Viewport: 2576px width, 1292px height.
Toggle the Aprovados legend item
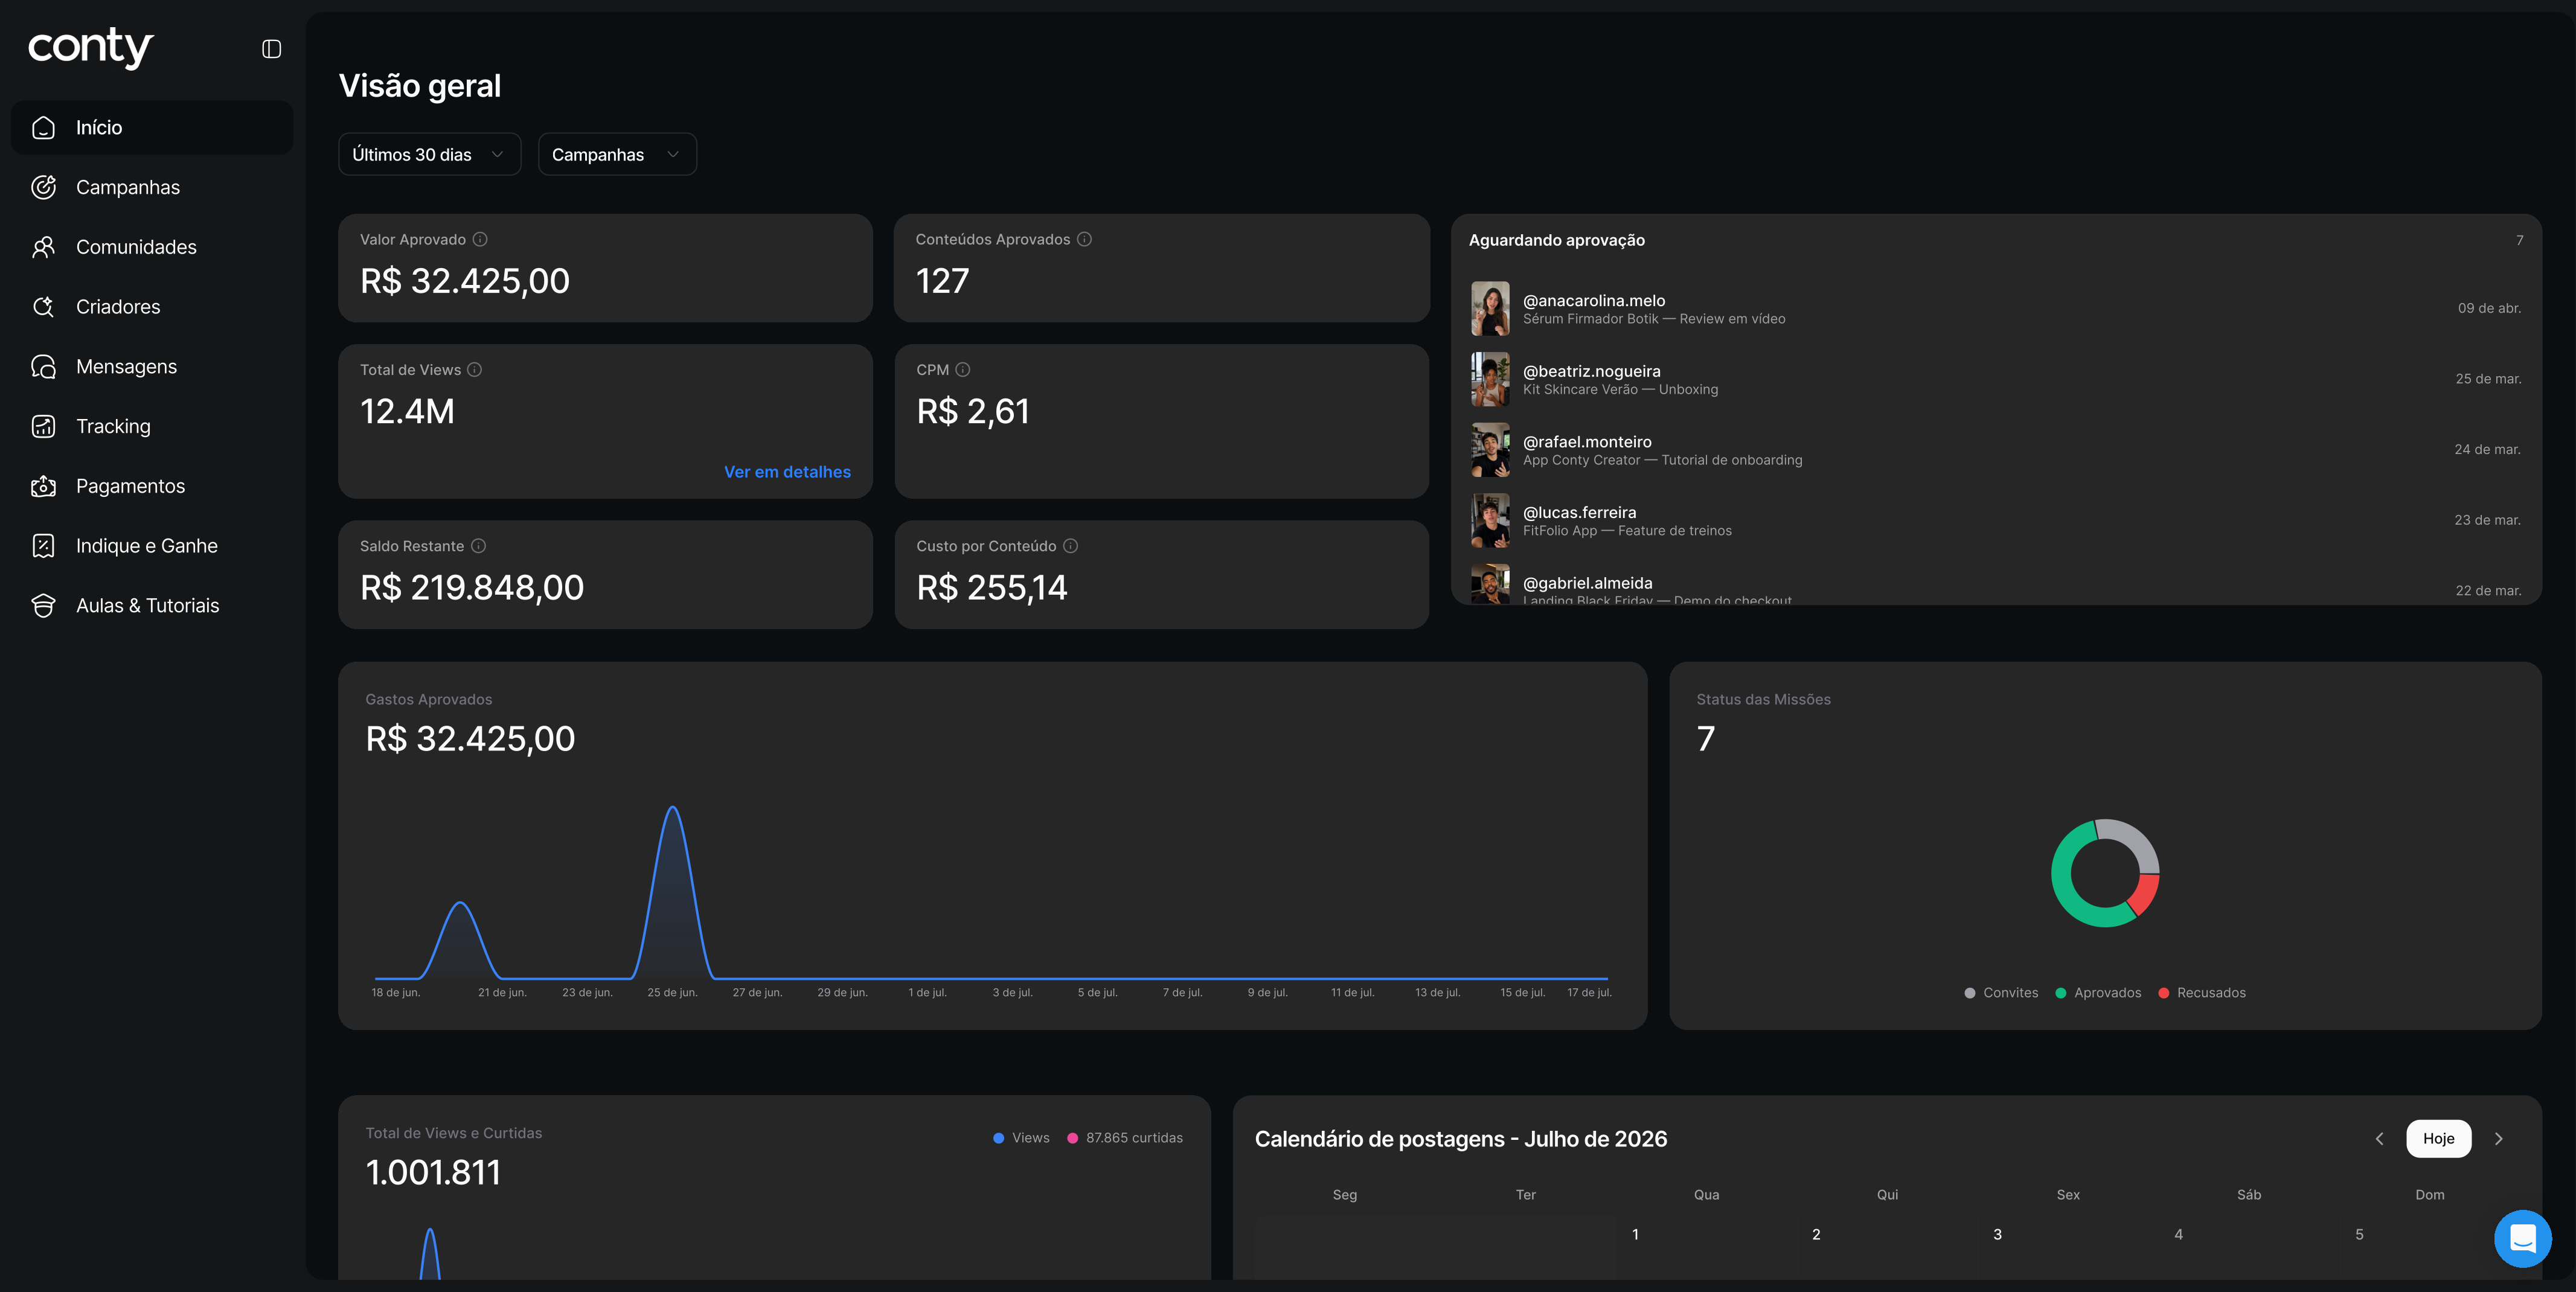[x=2097, y=993]
